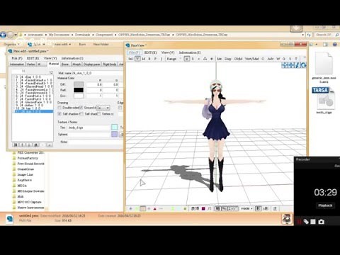Toggle the Double-sided checkbox

pos(59,108)
